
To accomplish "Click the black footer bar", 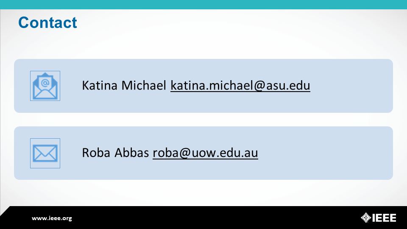I will coord(203,218).
